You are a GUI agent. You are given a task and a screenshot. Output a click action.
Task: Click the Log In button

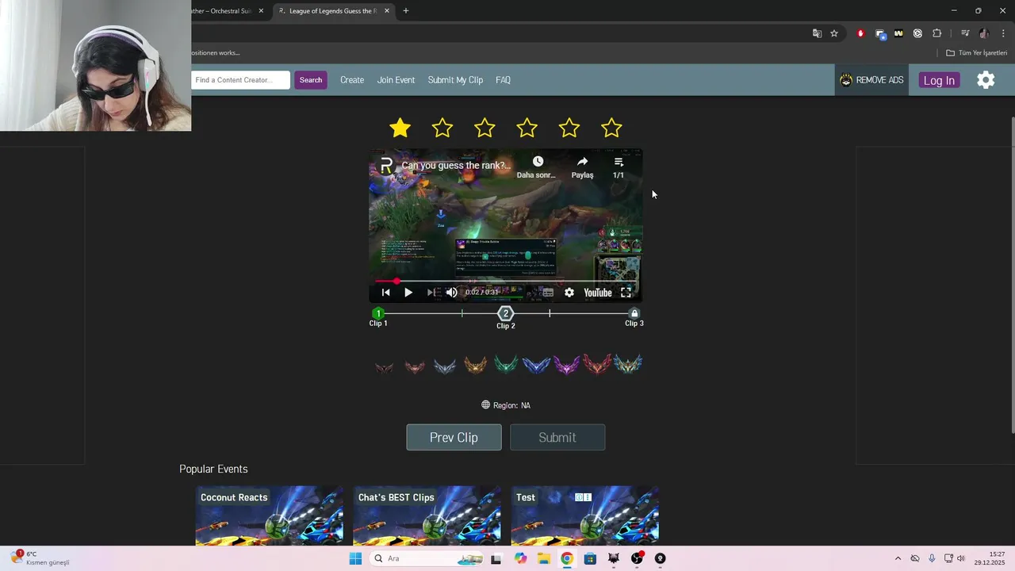click(939, 80)
